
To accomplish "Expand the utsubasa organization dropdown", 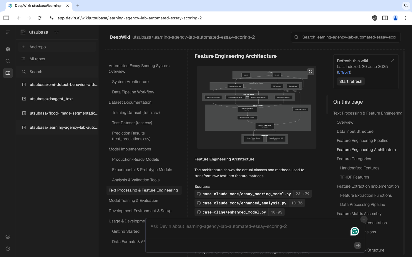I will (x=57, y=32).
